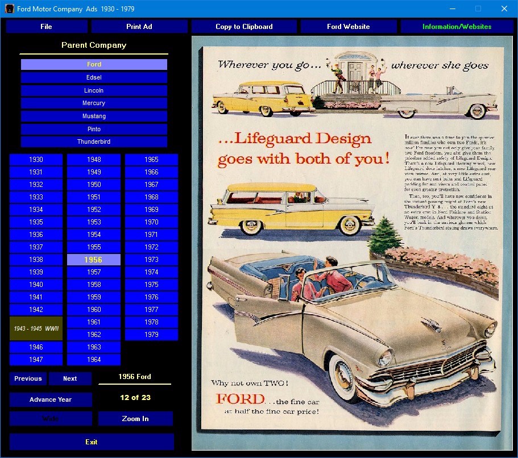Choose the year 1962

(x=94, y=335)
